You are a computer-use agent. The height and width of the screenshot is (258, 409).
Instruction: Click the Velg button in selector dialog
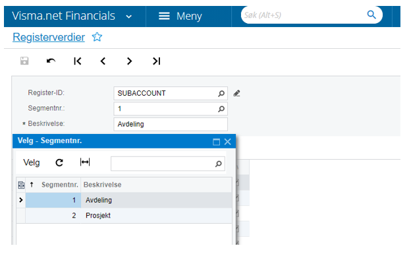click(32, 162)
